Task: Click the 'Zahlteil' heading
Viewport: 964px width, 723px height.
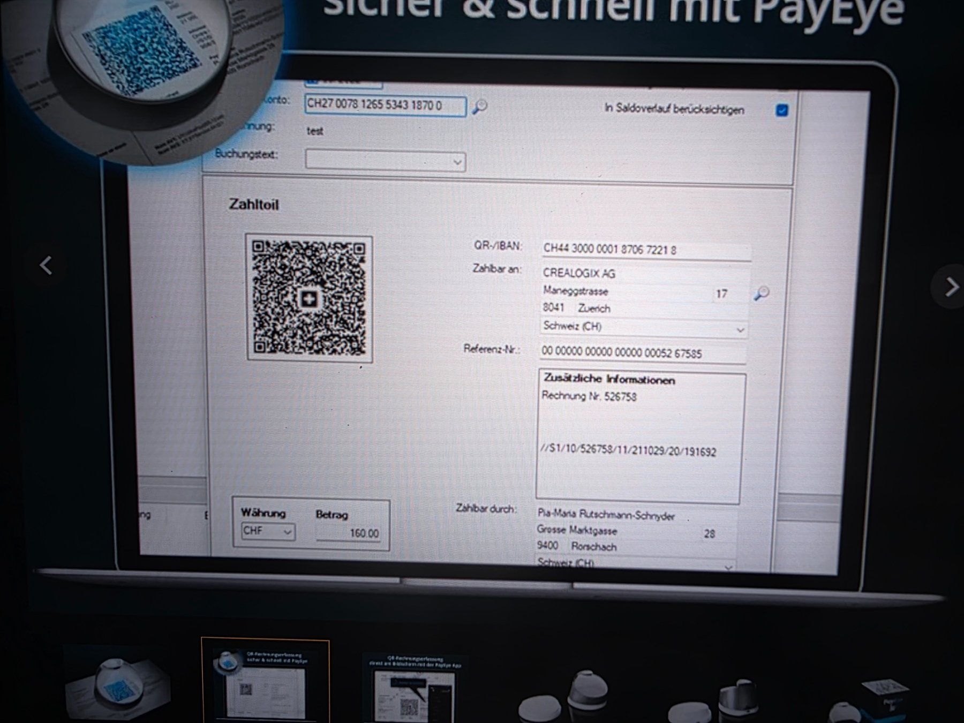Action: [x=254, y=205]
